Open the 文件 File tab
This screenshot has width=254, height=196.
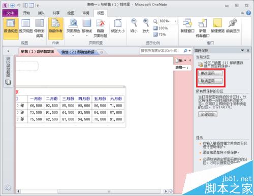point(10,13)
